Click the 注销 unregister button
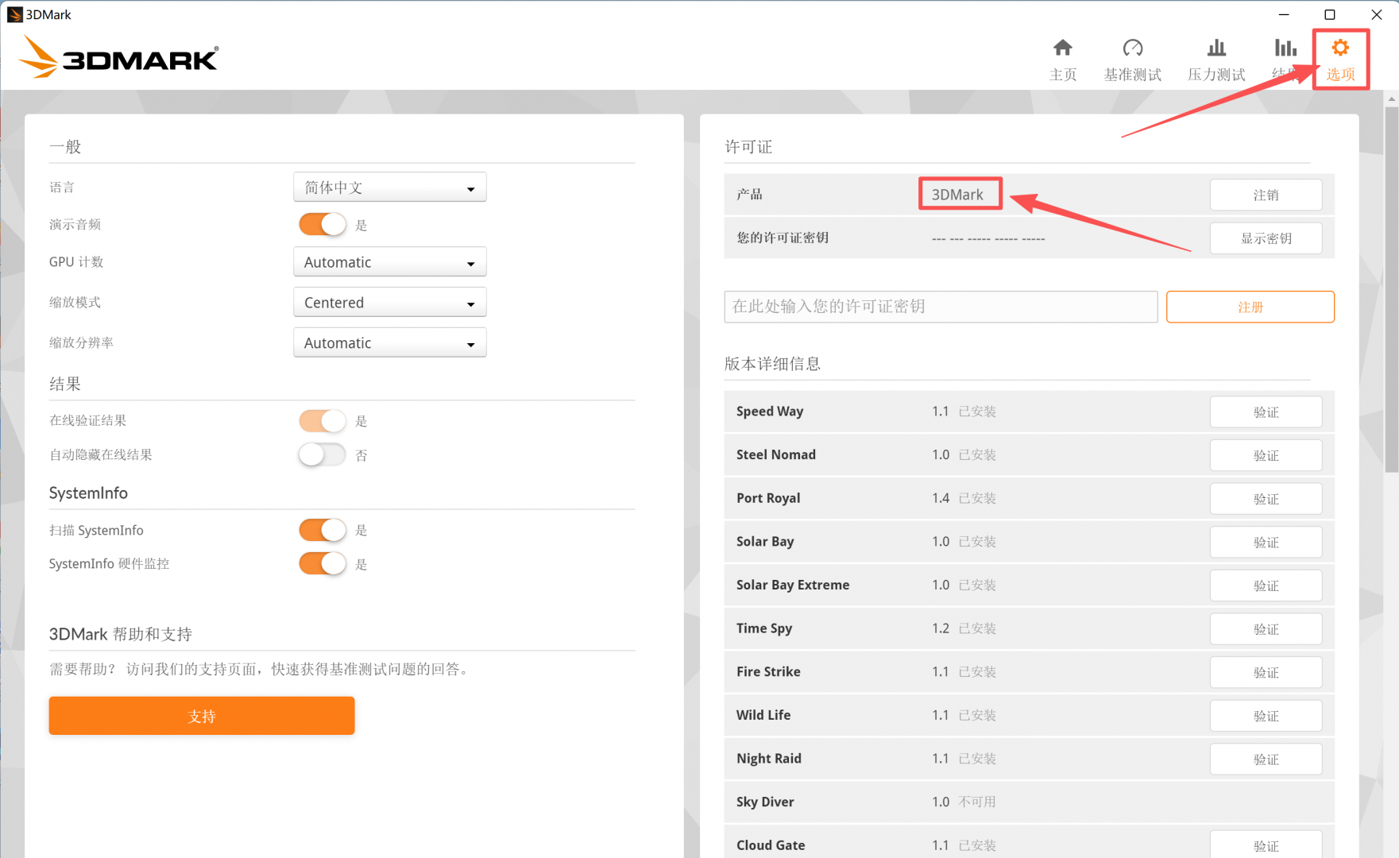 [1266, 195]
